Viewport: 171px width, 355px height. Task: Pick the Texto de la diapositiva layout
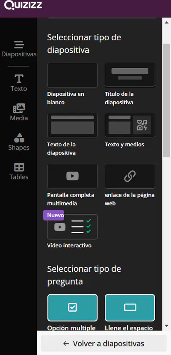tap(72, 126)
